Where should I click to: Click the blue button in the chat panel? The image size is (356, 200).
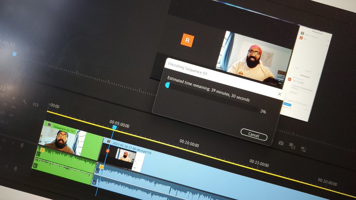point(287,104)
